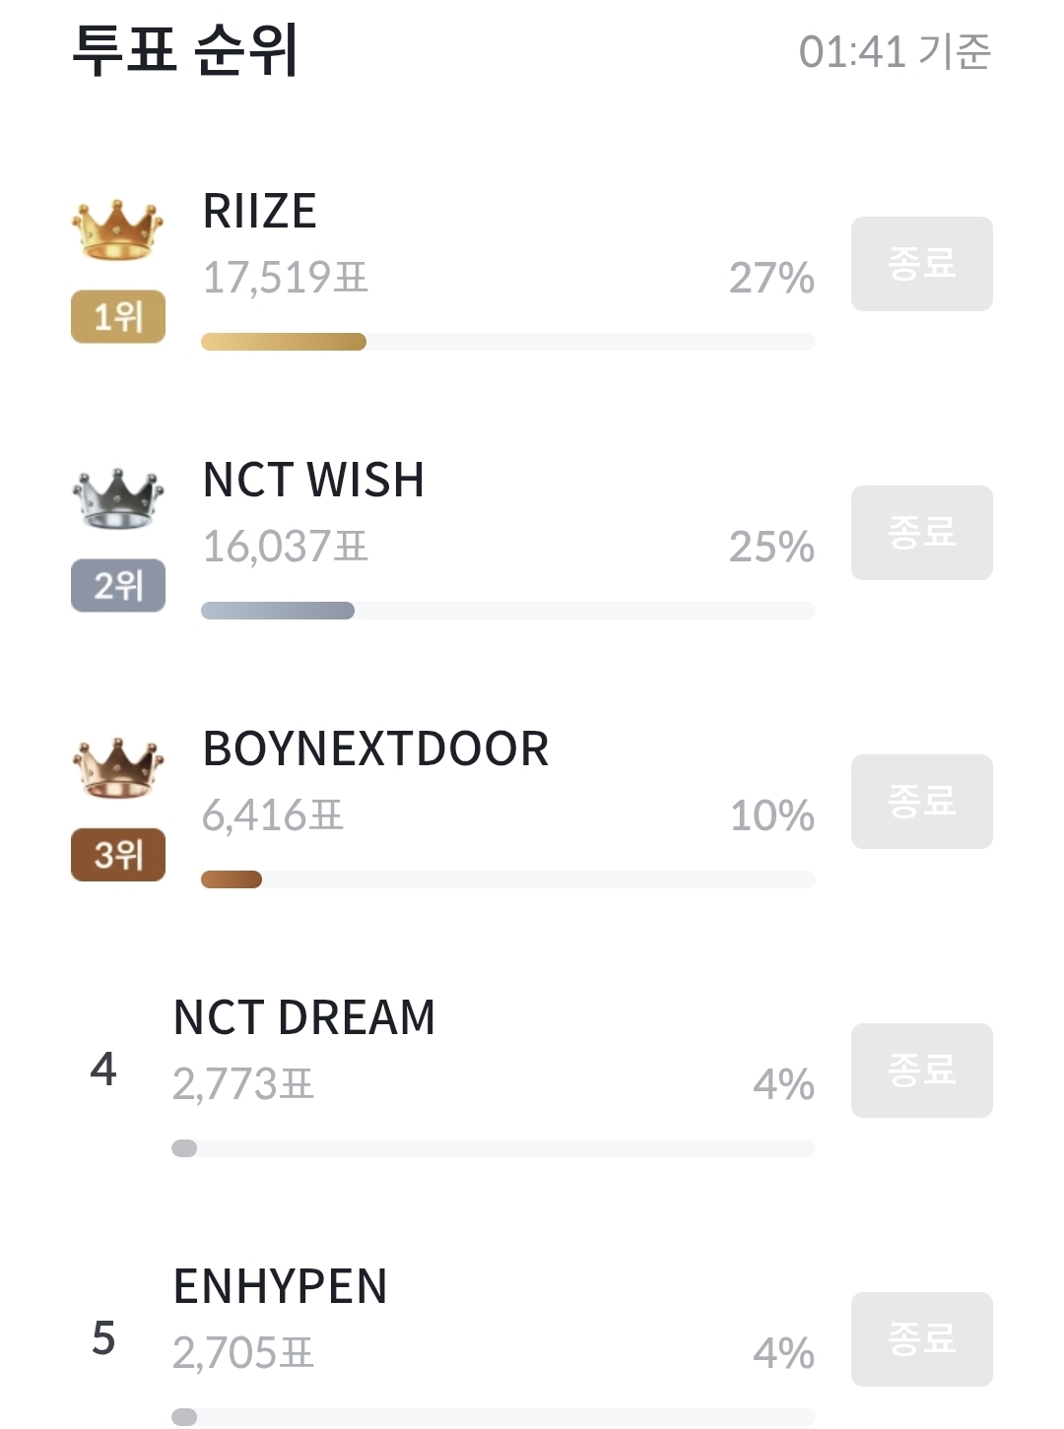Click the gold RIIZE vote progress bar
Viewport: 1064px width, 1429px height.
tap(284, 342)
